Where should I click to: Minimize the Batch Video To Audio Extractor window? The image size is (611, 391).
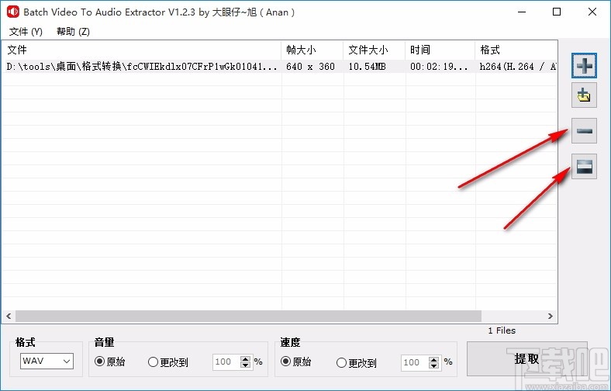pyautogui.click(x=522, y=12)
